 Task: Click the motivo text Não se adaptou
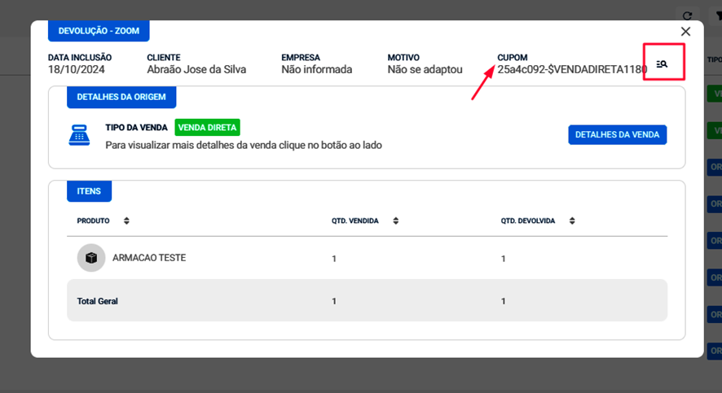(x=425, y=69)
